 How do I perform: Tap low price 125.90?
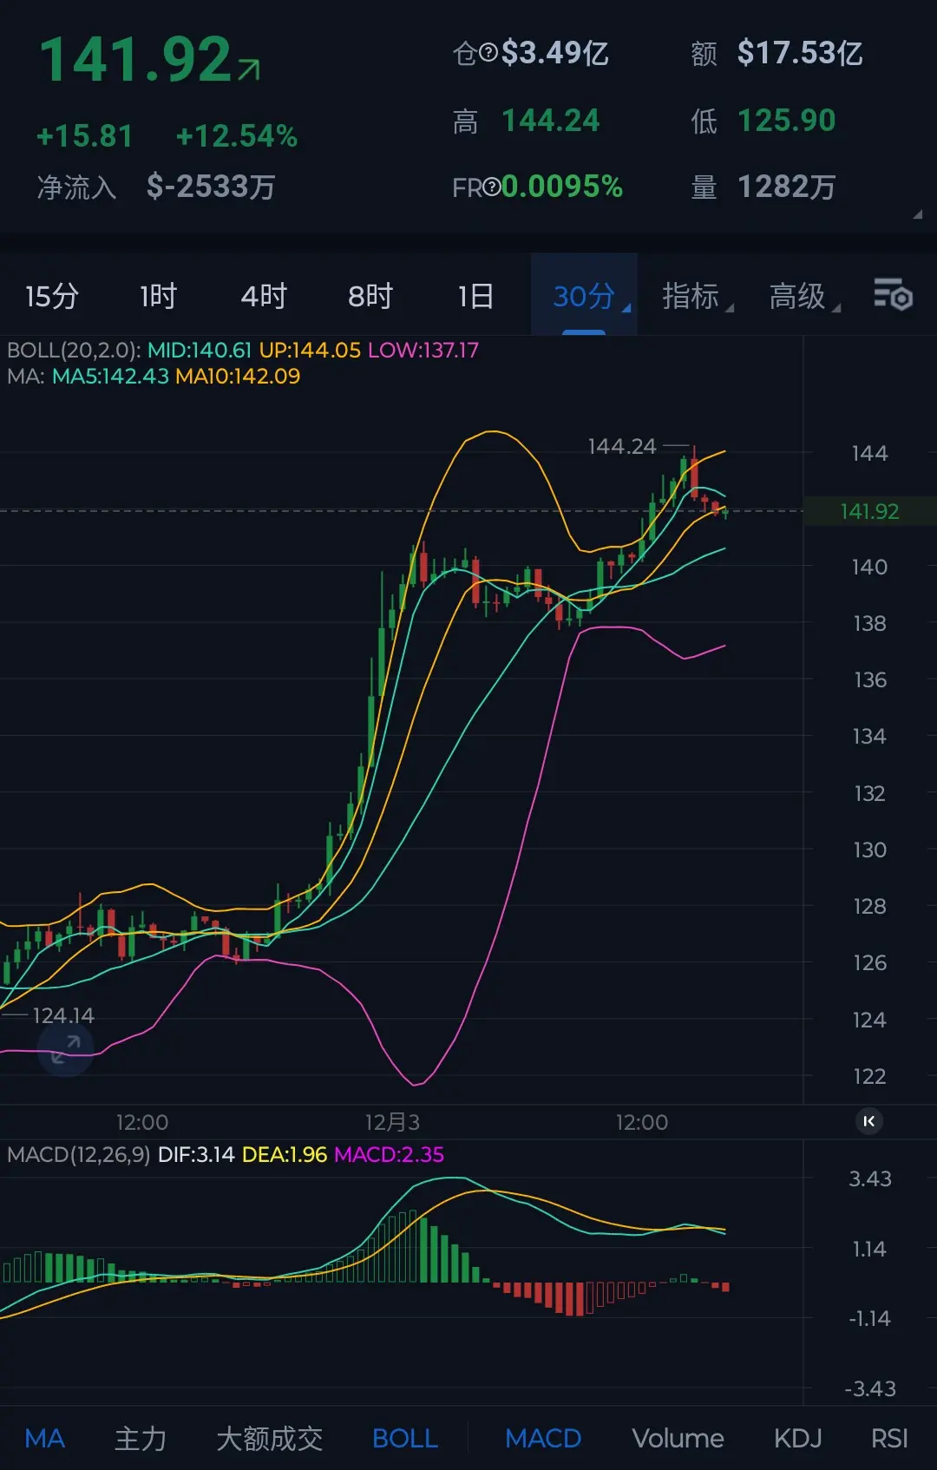787,121
